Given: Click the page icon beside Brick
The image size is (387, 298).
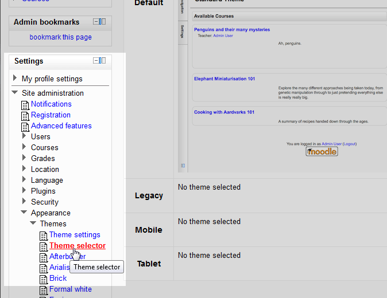Looking at the screenshot, I should point(43,279).
